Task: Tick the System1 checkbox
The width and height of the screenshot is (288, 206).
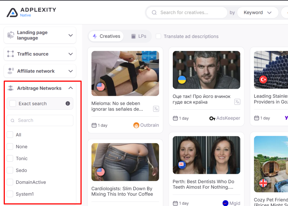Action: click(10, 194)
